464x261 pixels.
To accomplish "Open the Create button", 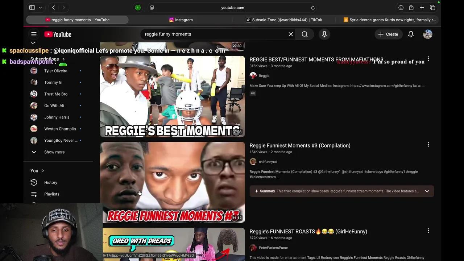I will coord(388,34).
